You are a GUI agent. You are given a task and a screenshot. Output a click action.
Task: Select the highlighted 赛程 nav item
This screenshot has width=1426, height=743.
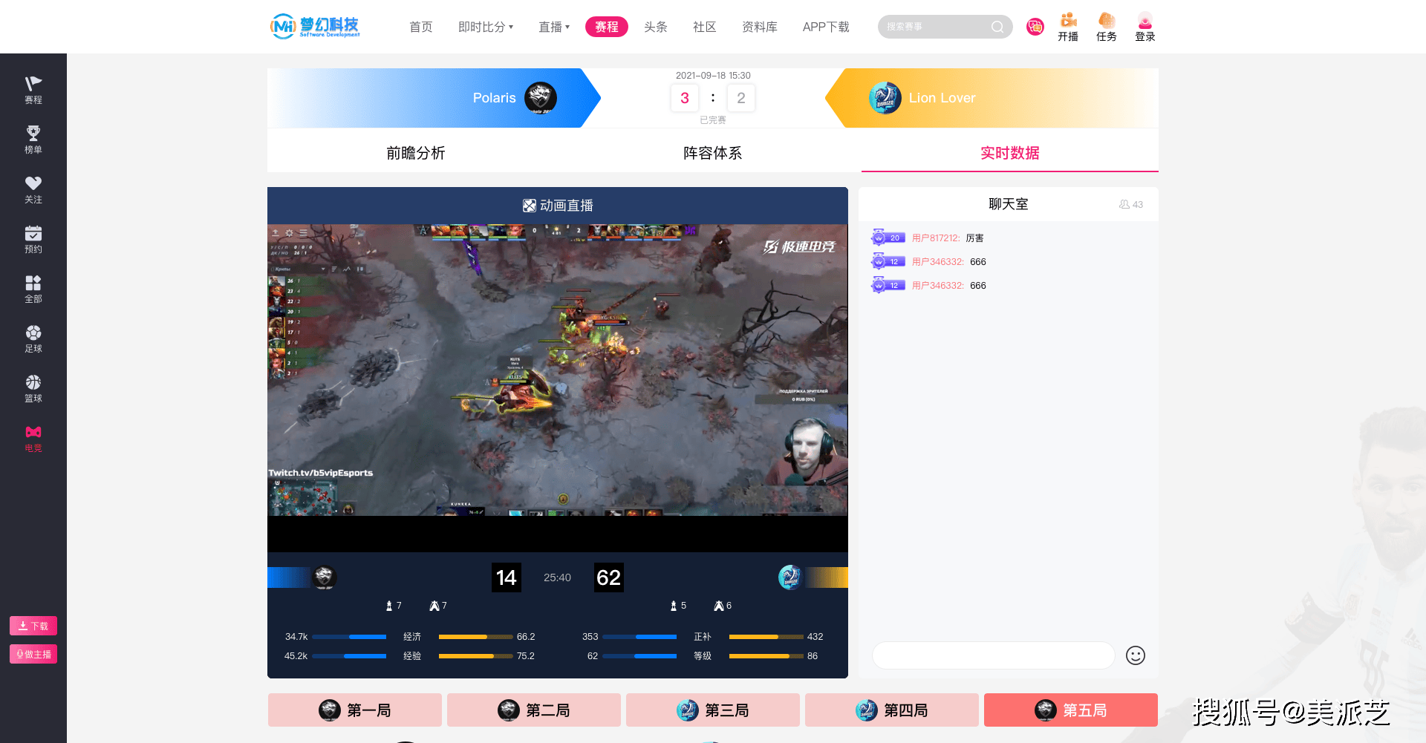tap(607, 27)
